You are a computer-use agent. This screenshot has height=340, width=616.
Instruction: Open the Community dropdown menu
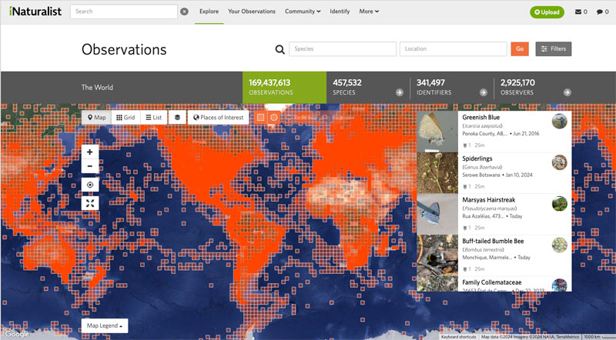(303, 12)
